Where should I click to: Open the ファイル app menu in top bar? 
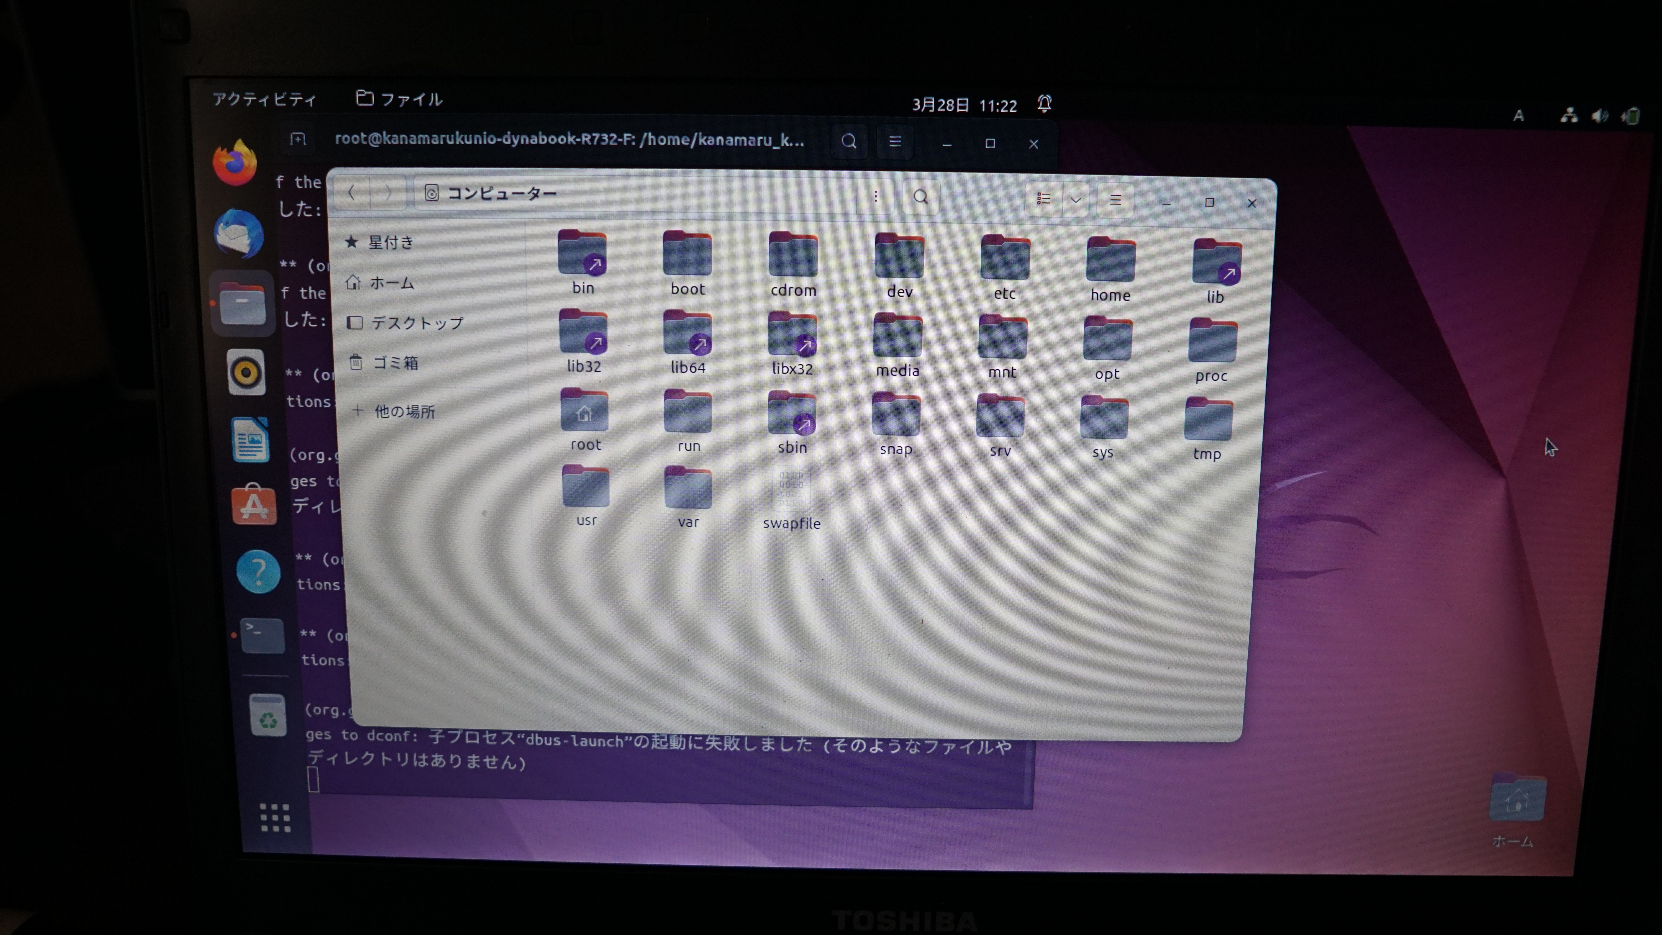(399, 99)
